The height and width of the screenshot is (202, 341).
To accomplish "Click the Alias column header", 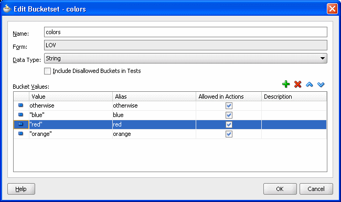I will 154,97.
